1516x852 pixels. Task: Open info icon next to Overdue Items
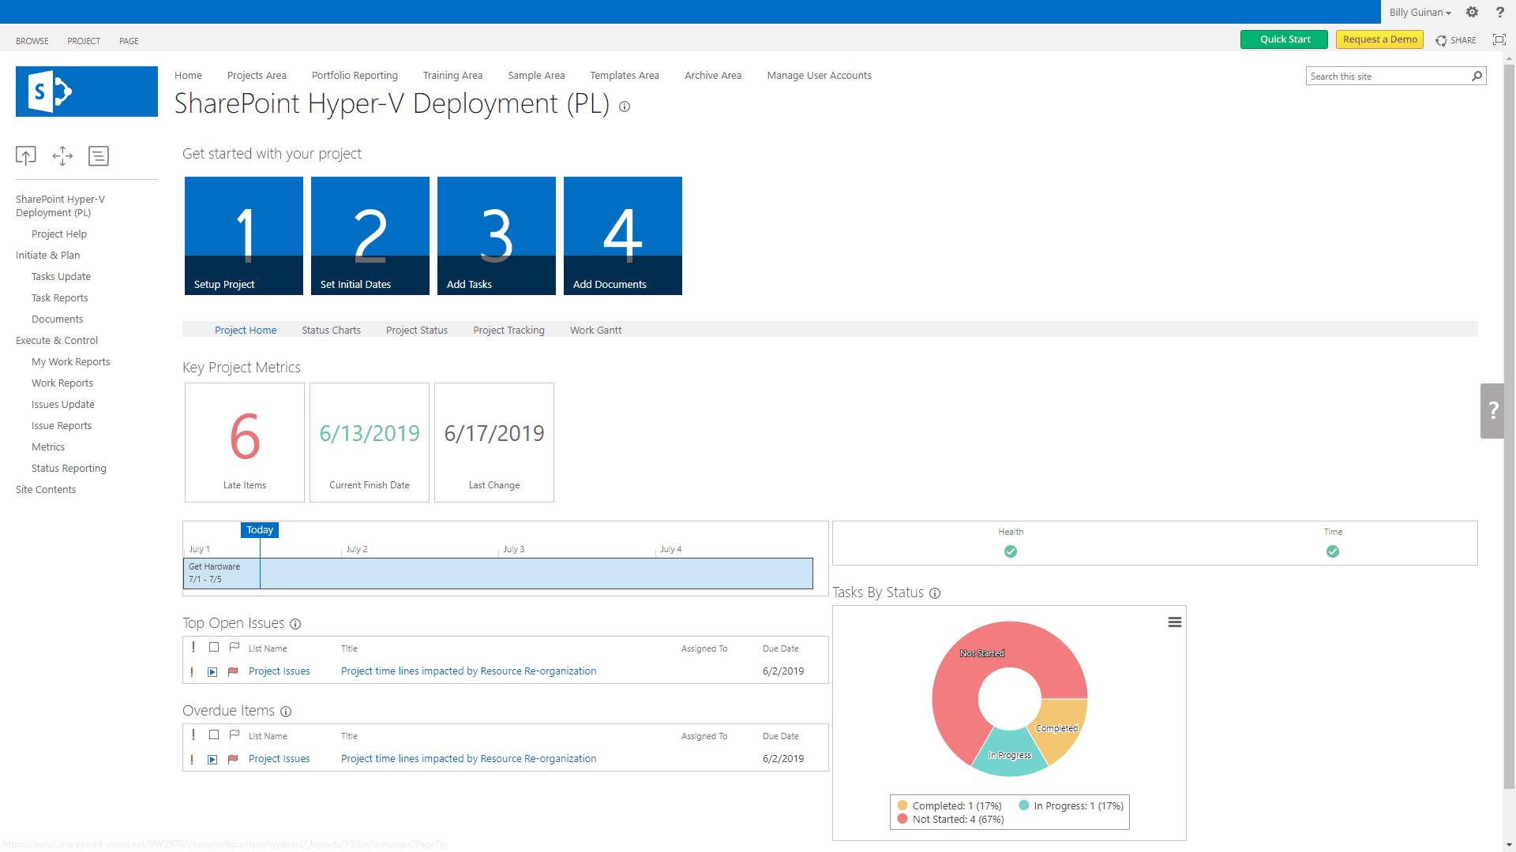286,712
